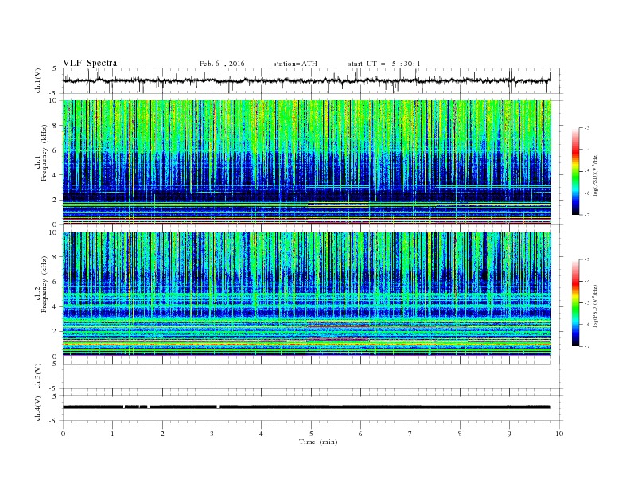The height and width of the screenshot is (487, 630).
Task: Click the "-7" tick on ch.1 color bar
Action: click(x=586, y=215)
